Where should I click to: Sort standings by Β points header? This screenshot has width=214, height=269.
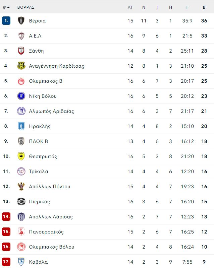pos(204,7)
